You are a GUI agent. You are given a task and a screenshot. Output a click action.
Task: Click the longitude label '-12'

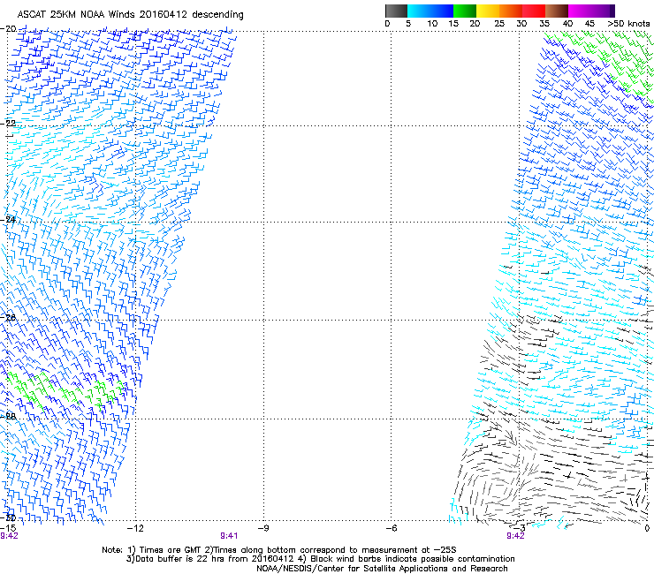(x=135, y=528)
